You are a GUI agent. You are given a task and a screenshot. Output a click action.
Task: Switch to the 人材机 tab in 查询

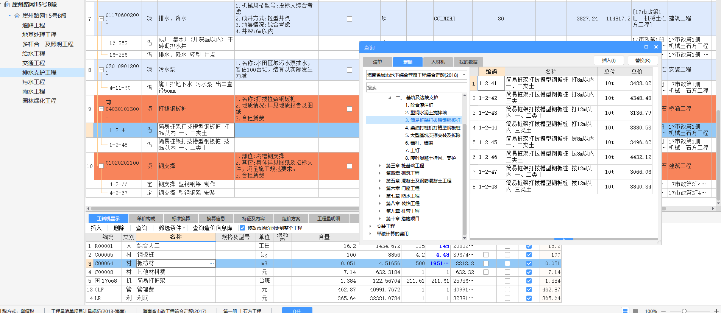pyautogui.click(x=438, y=62)
